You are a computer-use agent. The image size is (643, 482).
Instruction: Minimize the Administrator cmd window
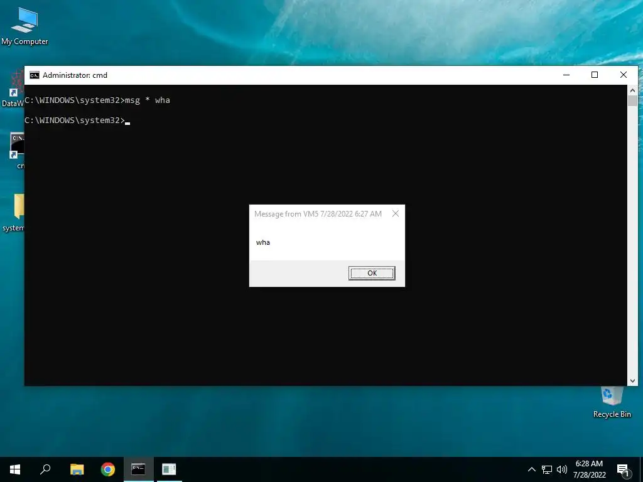click(566, 75)
